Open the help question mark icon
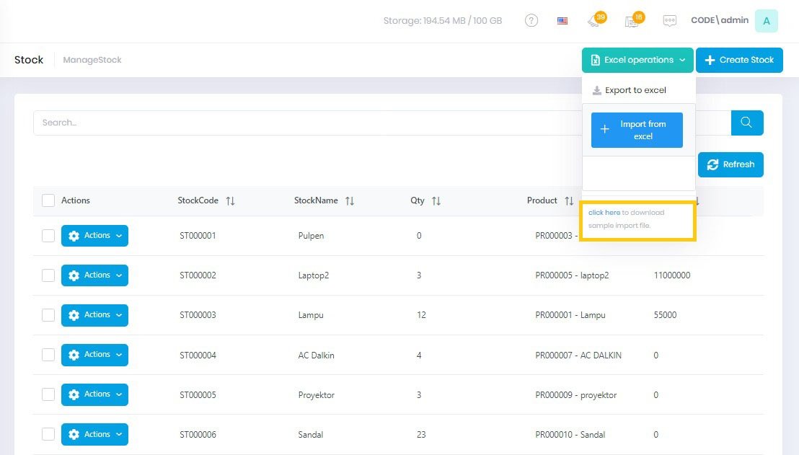799x455 pixels. tap(531, 20)
